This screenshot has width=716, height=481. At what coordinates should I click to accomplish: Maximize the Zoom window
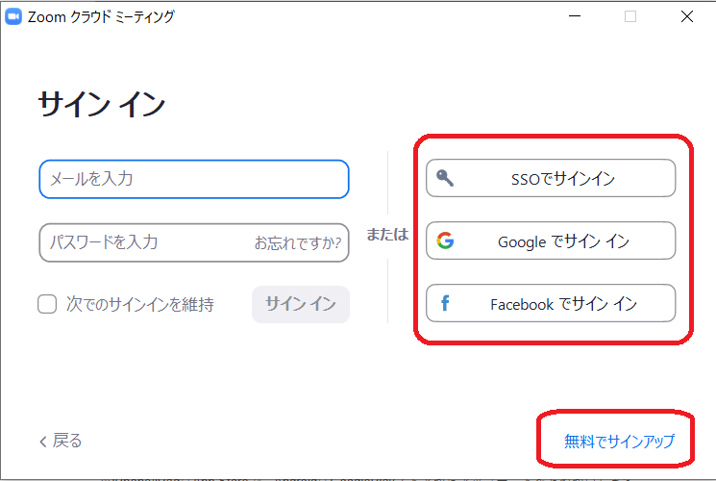click(630, 16)
